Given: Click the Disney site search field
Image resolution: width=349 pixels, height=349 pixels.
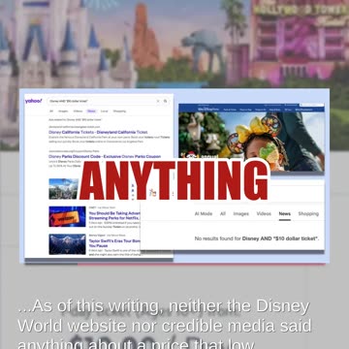Looking at the screenshot, I should tap(312, 106).
